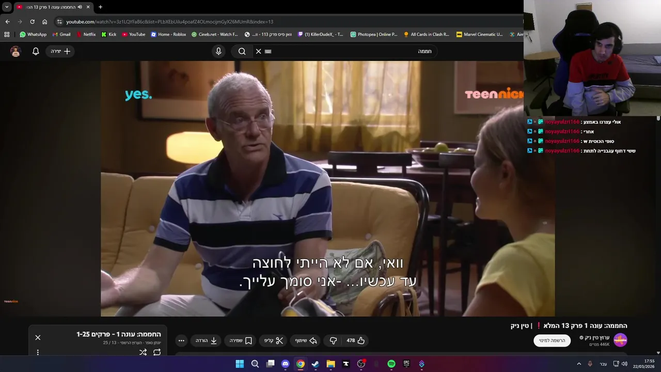Open the Windows Start menu
This screenshot has height=372, width=661.
click(240, 364)
